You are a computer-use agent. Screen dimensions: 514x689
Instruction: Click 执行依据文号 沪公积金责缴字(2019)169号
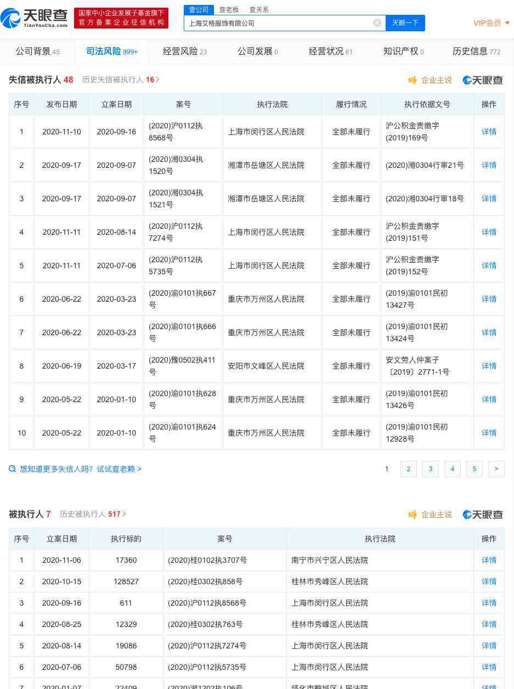(413, 132)
